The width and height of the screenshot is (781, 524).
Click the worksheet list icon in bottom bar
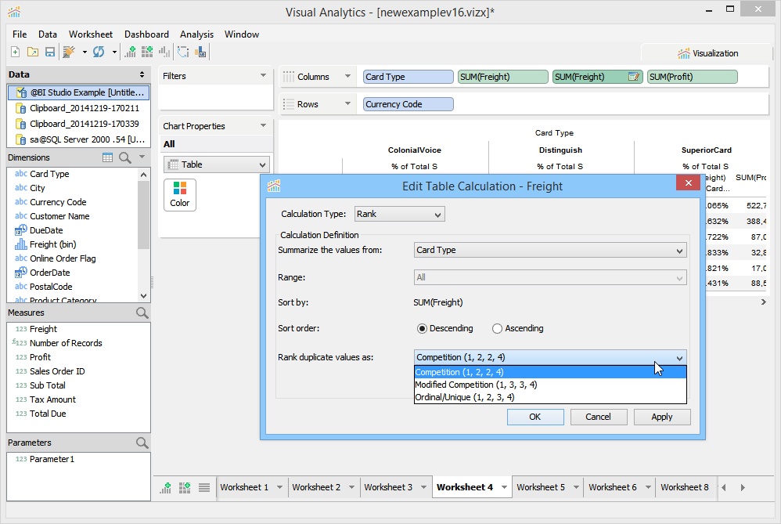204,487
